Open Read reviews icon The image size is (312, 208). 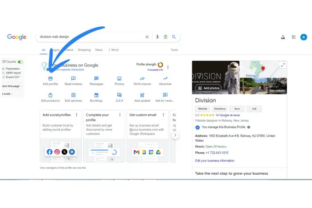[x=73, y=78]
